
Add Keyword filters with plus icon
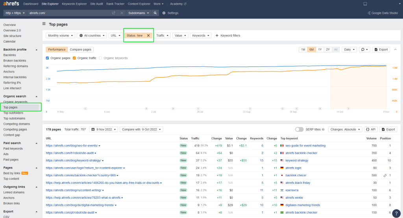click(228, 35)
